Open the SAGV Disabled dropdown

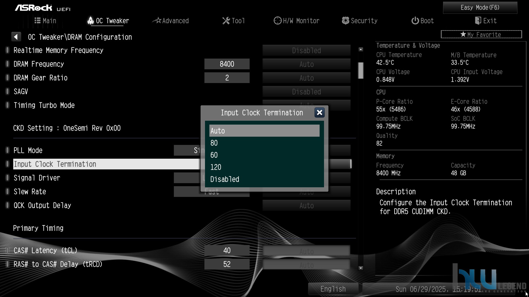[x=306, y=92]
